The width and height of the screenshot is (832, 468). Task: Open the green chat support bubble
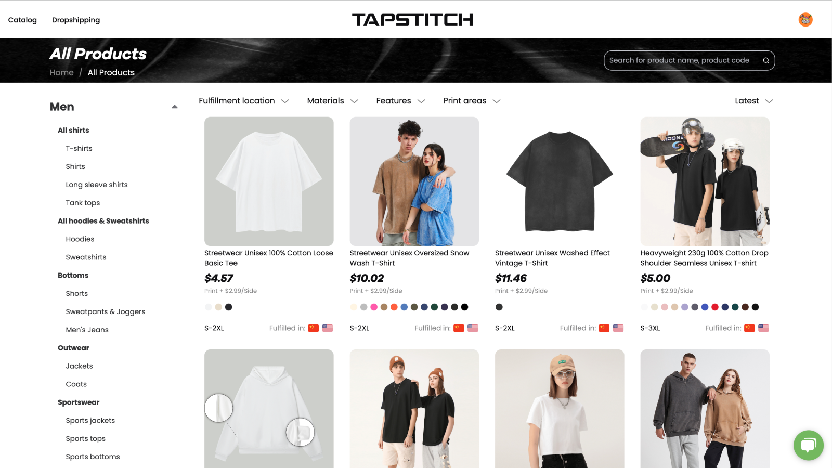click(809, 445)
